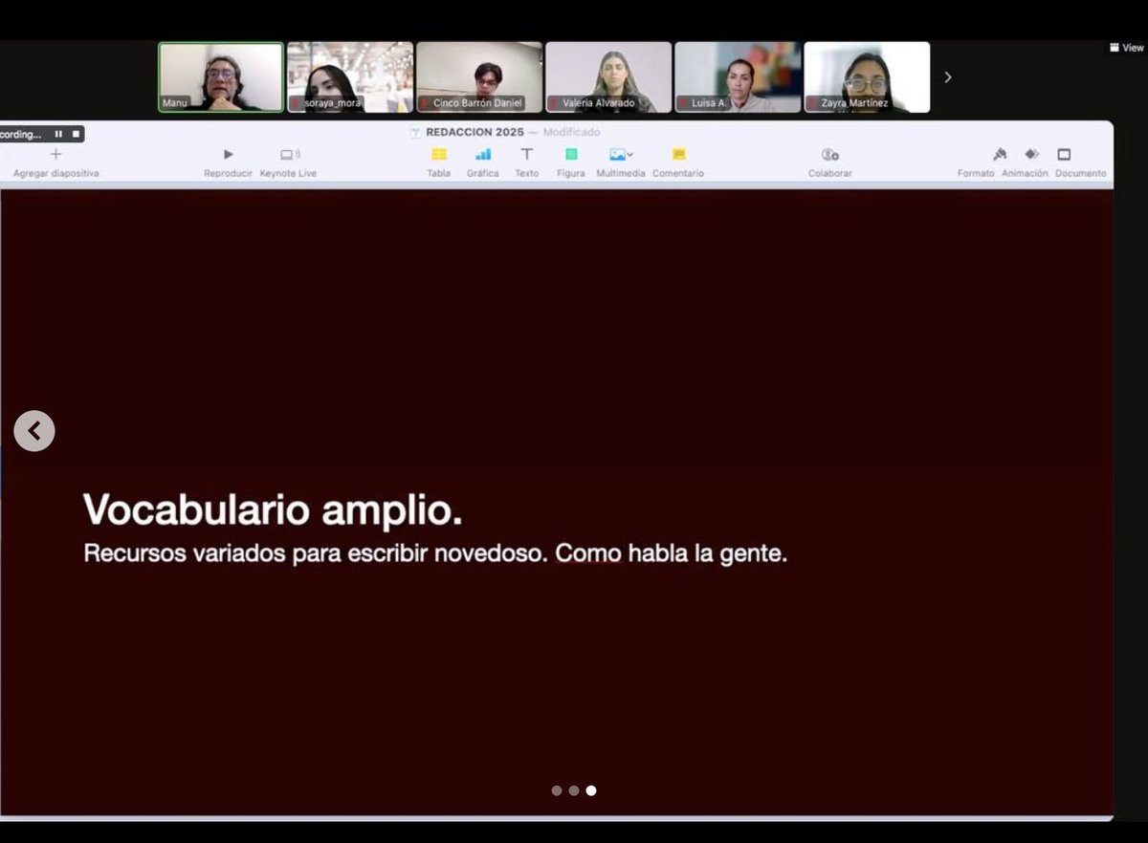Go to previous image with left arrow
The height and width of the screenshot is (843, 1148).
point(34,431)
